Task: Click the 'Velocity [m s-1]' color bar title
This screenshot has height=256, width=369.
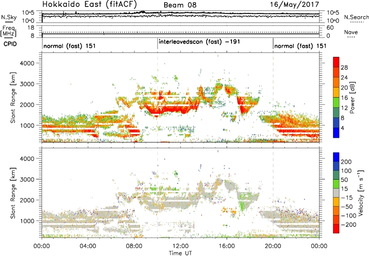Action: point(361,193)
